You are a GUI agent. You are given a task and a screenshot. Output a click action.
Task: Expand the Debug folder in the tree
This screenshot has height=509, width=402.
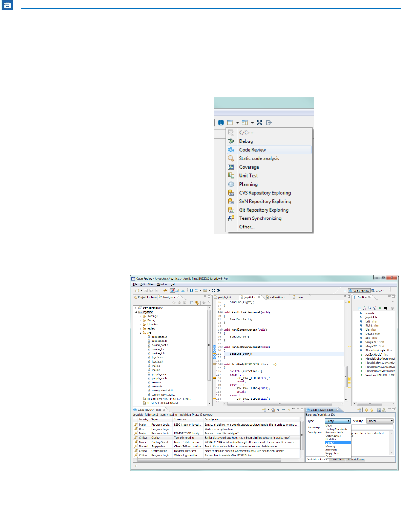(x=140, y=320)
